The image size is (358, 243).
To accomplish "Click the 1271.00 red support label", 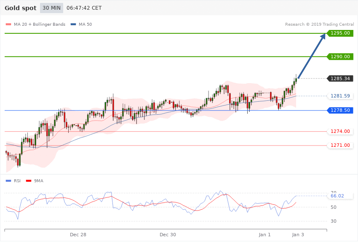I will pos(340,146).
